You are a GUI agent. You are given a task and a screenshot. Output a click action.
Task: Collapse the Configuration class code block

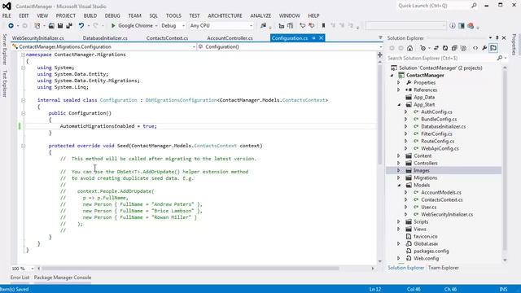click(x=24, y=100)
